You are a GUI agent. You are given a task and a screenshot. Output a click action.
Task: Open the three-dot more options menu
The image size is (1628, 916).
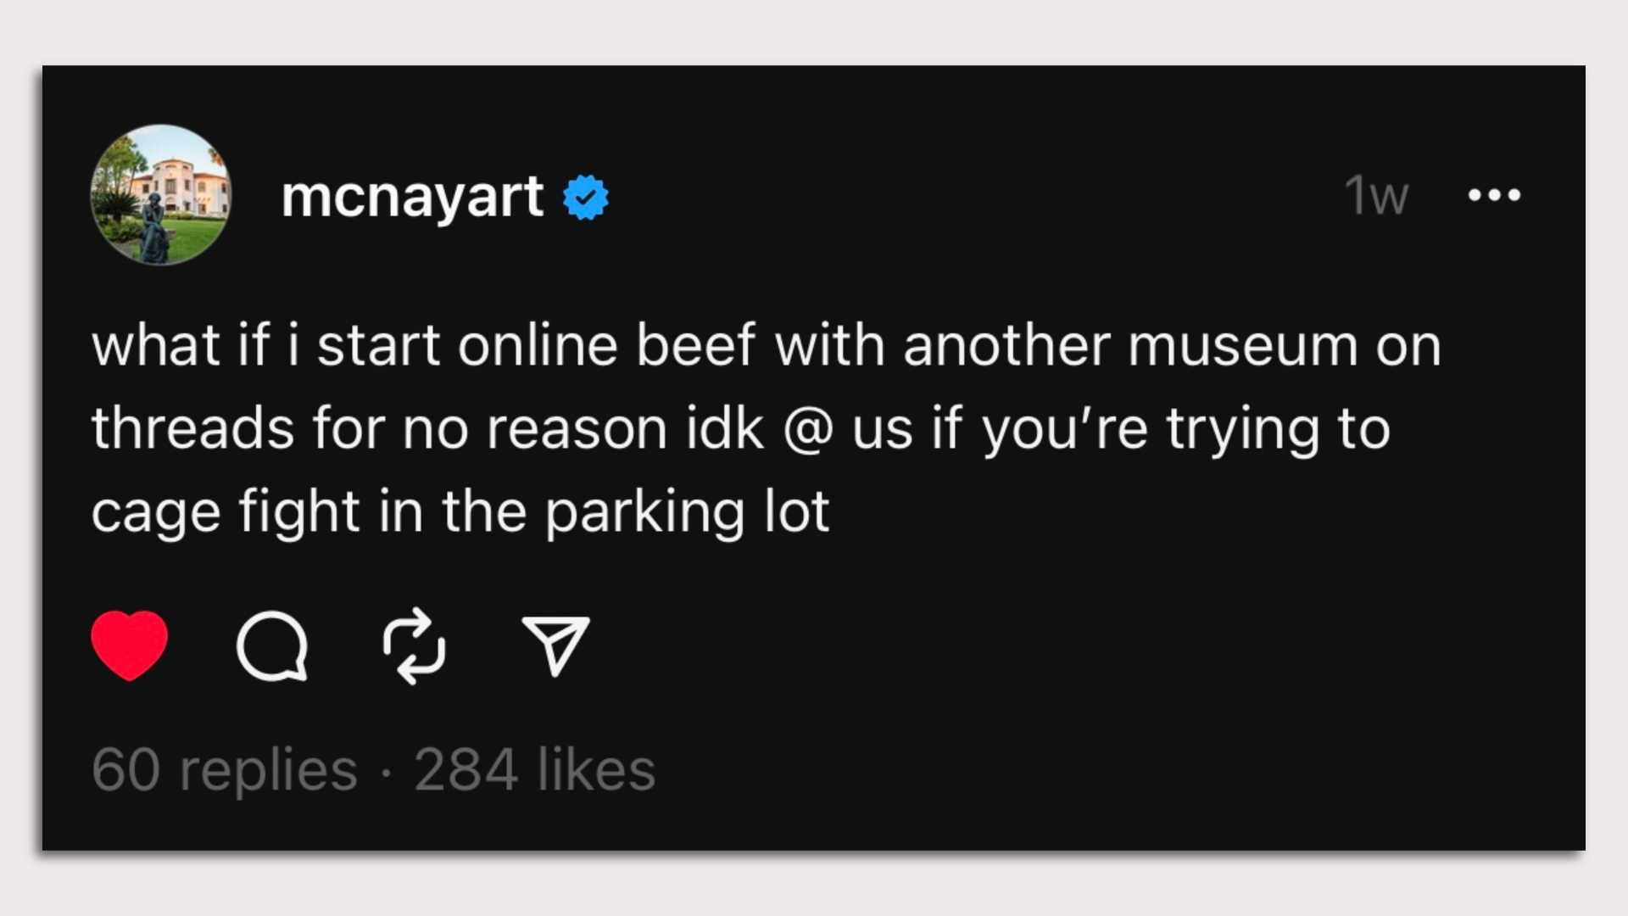(1494, 196)
